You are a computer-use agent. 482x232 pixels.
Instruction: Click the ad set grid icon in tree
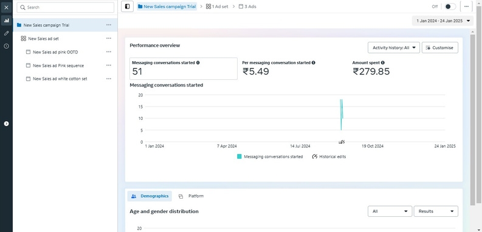(23, 39)
